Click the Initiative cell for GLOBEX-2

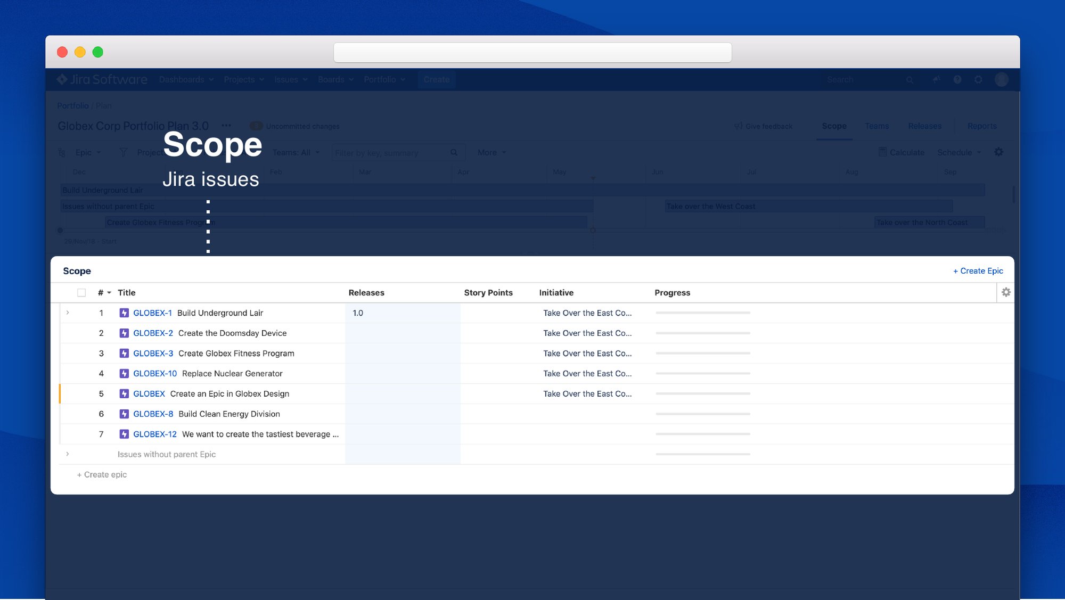(x=587, y=333)
